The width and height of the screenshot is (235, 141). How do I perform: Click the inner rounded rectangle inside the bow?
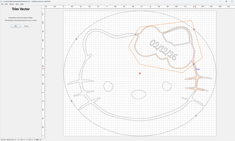176,37
